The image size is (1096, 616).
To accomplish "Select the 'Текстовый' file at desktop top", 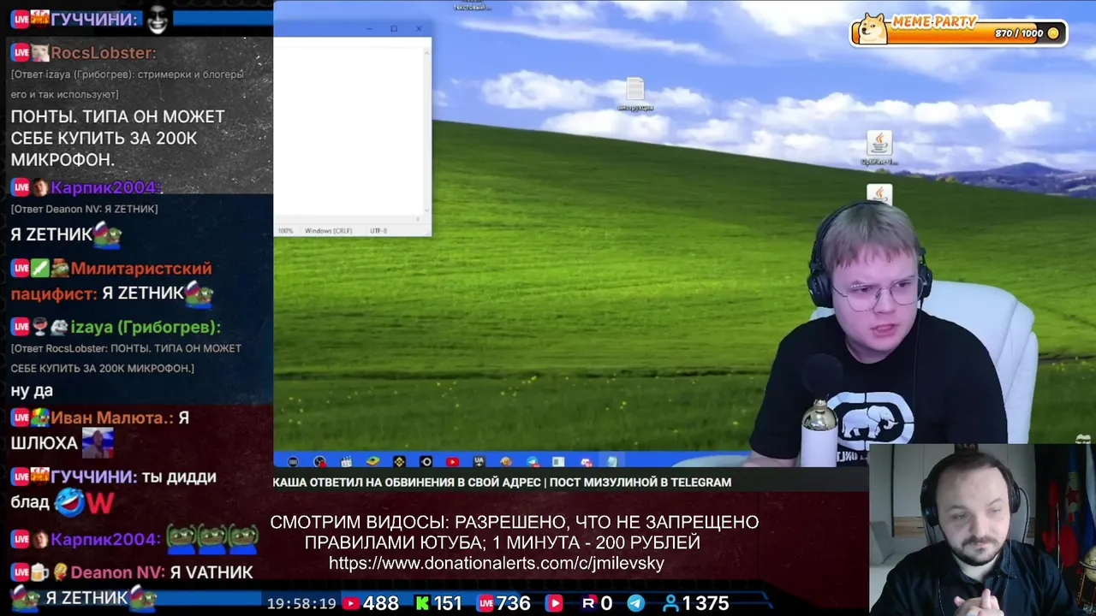I will pyautogui.click(x=471, y=6).
